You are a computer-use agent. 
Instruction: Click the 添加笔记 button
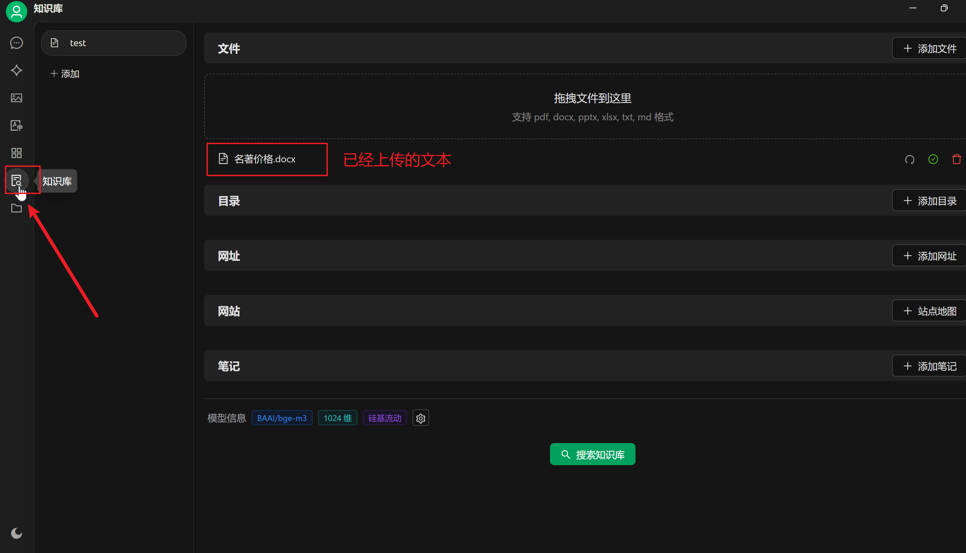[929, 366]
